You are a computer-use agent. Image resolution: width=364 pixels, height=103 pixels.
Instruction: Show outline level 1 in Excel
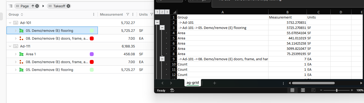(157, 12)
